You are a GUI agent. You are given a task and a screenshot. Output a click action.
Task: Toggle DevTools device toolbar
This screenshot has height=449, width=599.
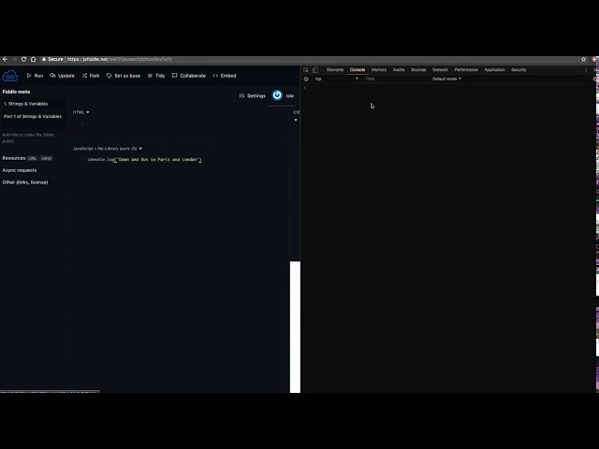pos(315,70)
